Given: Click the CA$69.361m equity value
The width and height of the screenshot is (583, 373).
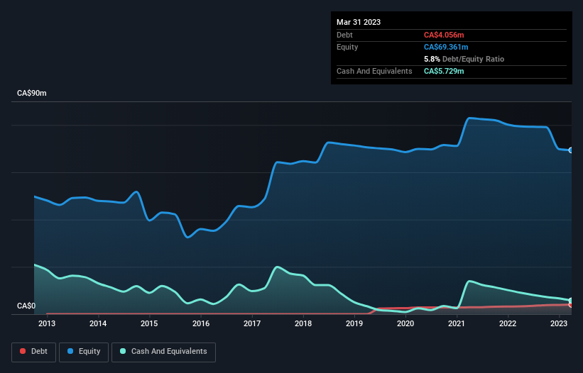Looking at the screenshot, I should 446,47.
